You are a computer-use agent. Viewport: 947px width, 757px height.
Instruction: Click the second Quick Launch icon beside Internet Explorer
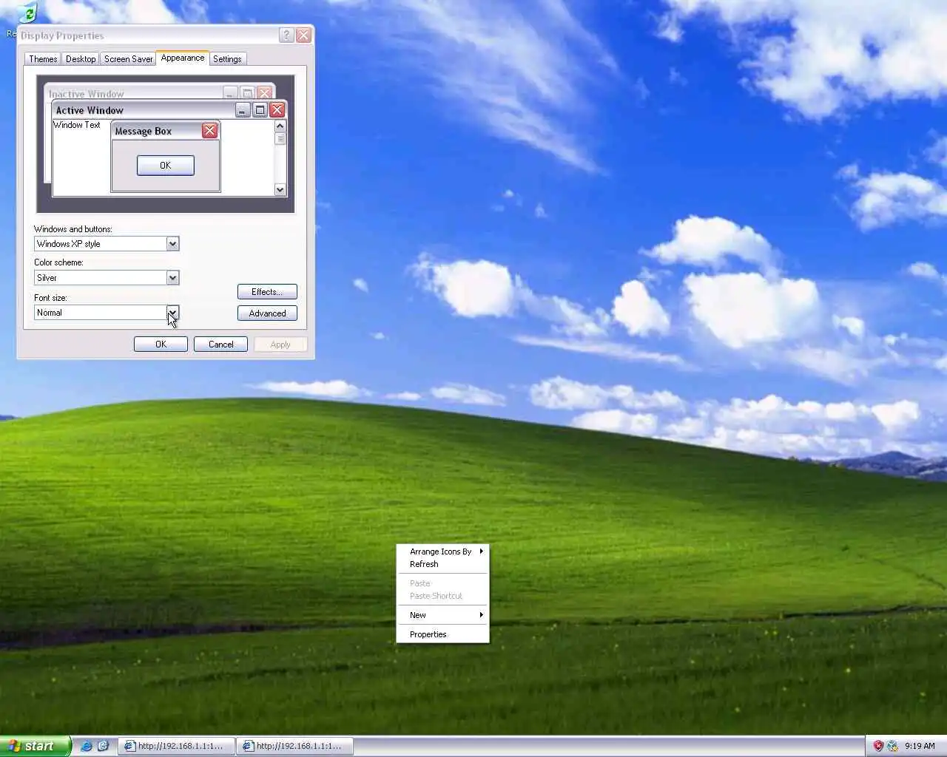(103, 746)
